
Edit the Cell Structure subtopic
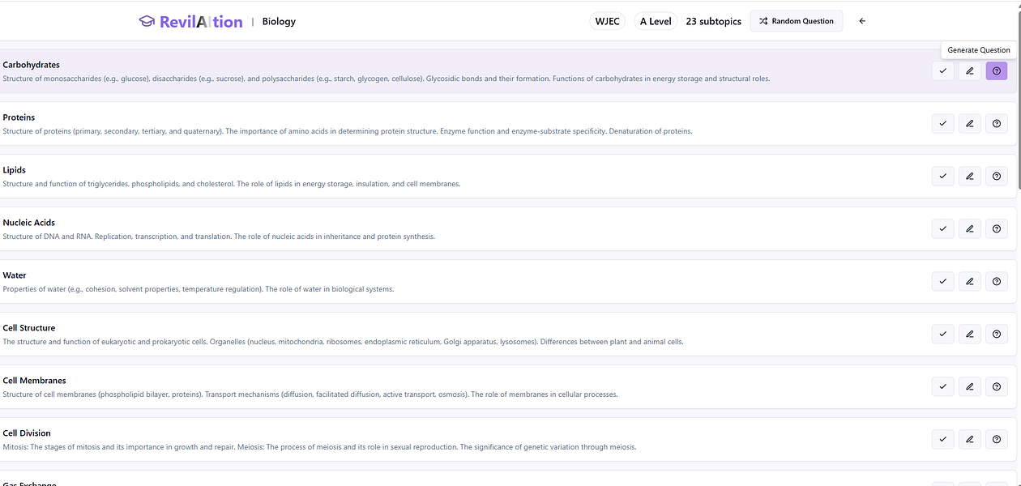(x=970, y=335)
